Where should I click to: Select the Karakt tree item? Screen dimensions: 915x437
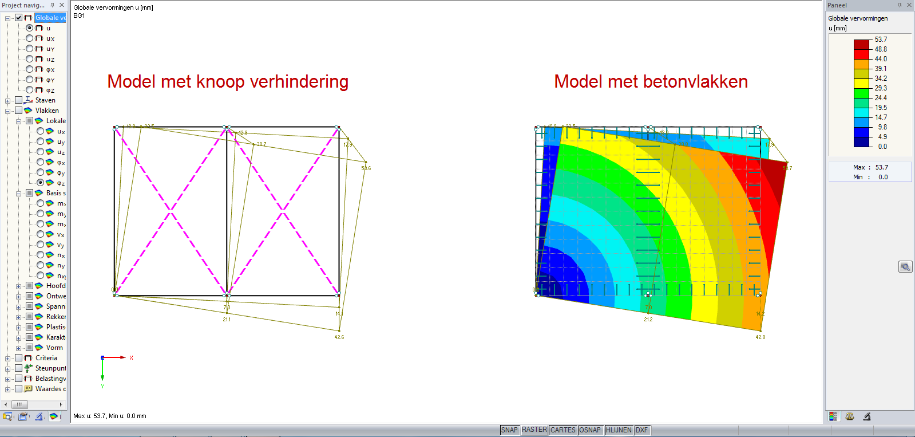56,337
